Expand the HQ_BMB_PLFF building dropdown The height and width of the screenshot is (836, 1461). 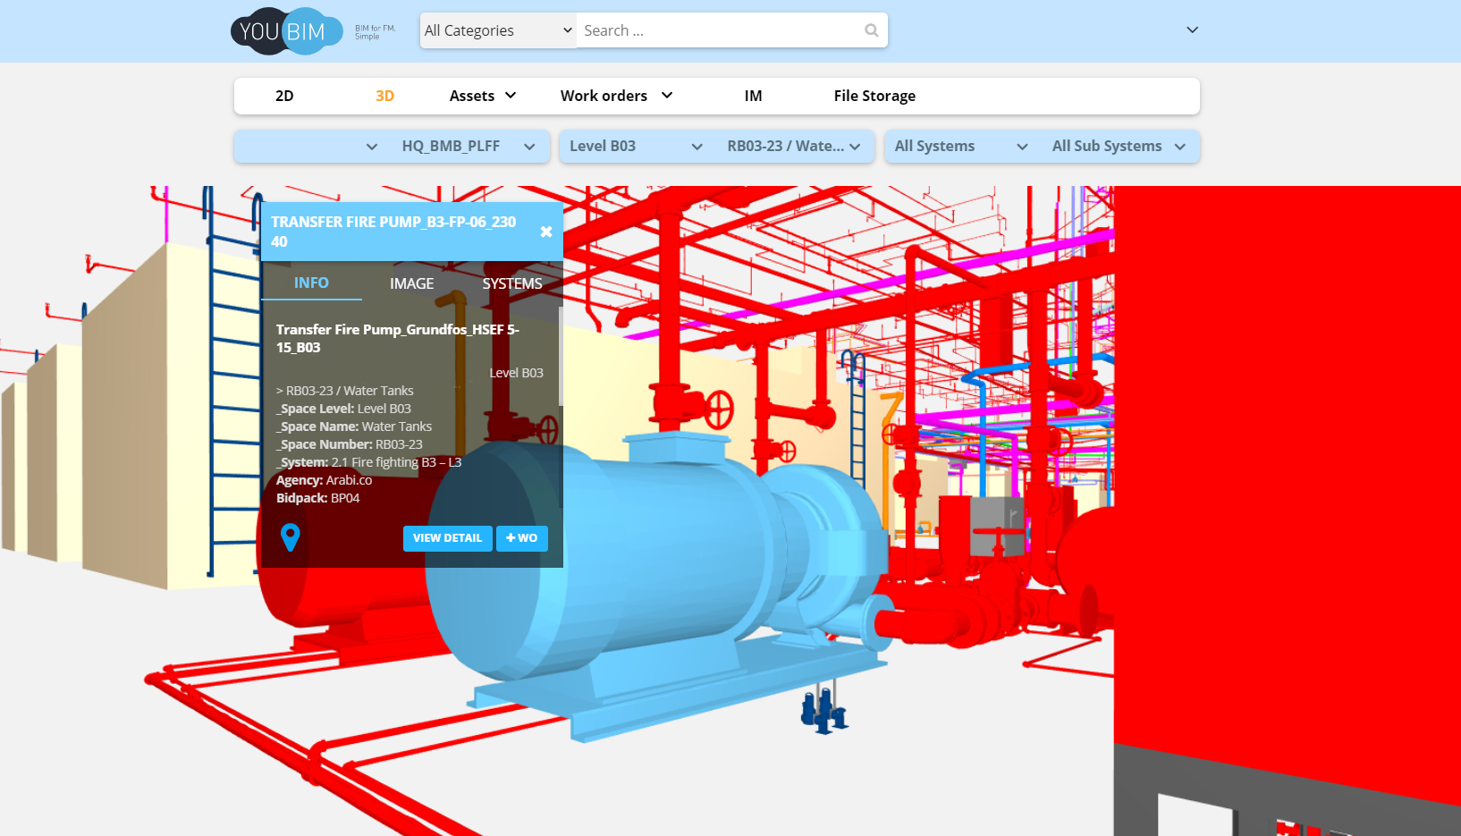(468, 147)
